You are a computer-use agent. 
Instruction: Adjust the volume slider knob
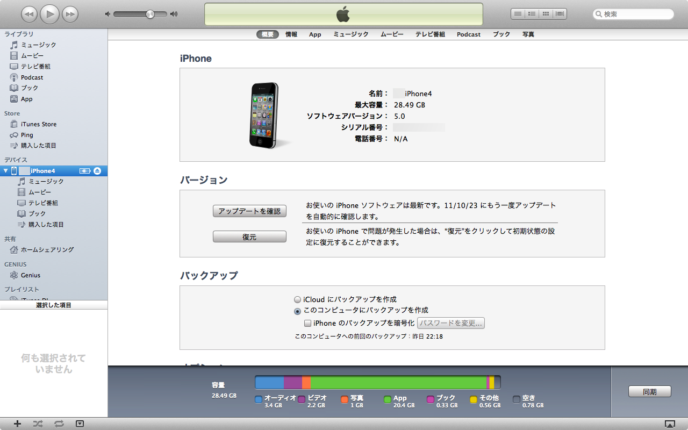tap(150, 14)
